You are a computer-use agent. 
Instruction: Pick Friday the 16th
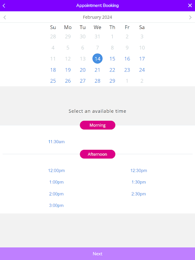[x=127, y=59]
